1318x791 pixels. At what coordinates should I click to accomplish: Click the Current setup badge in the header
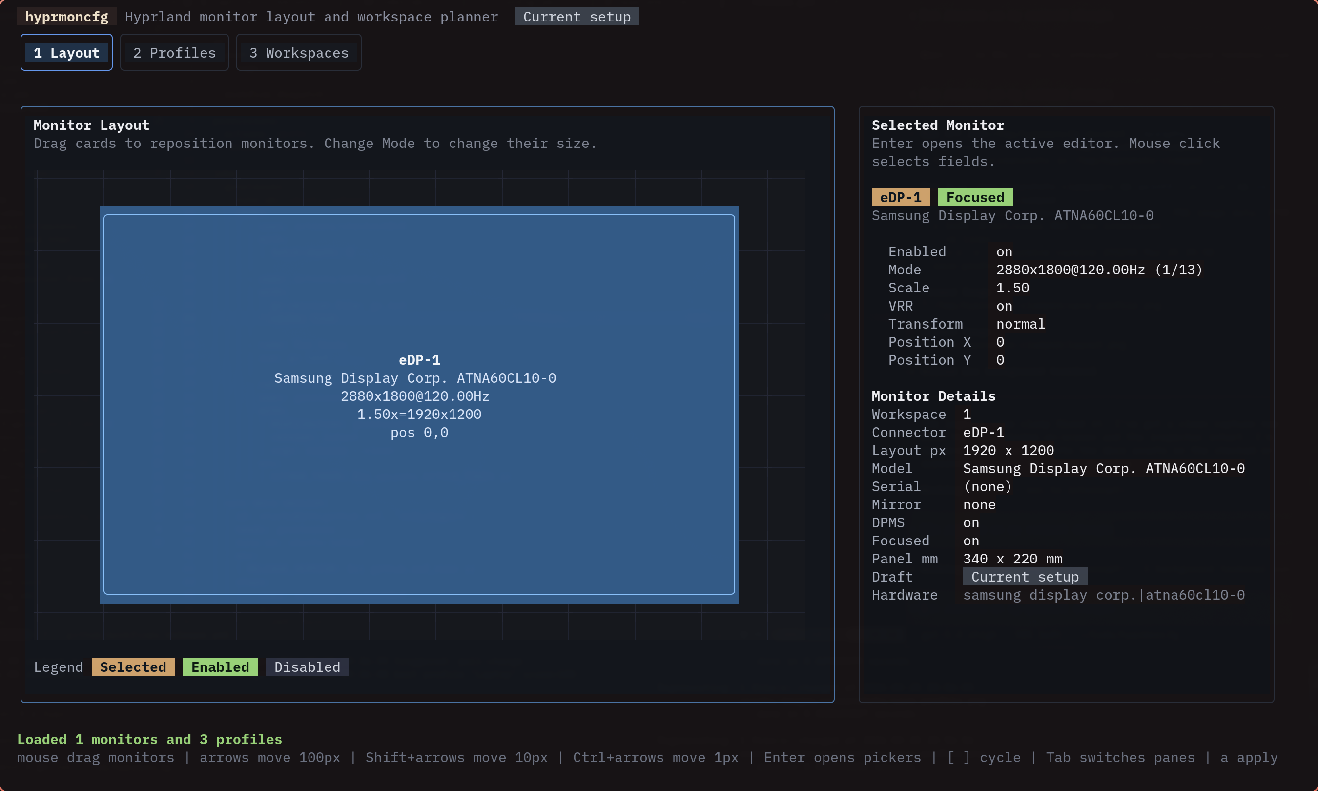pyautogui.click(x=576, y=17)
